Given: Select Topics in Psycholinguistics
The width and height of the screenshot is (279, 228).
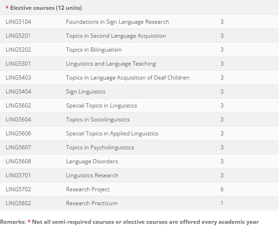Looking at the screenshot, I should (100, 148).
